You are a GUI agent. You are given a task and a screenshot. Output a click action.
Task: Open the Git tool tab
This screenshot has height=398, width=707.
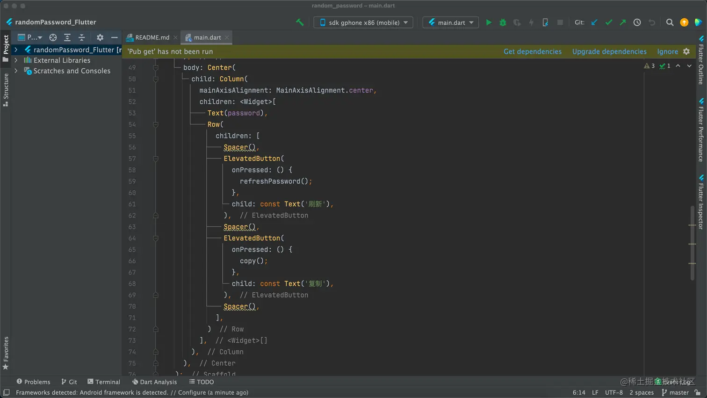(x=69, y=382)
